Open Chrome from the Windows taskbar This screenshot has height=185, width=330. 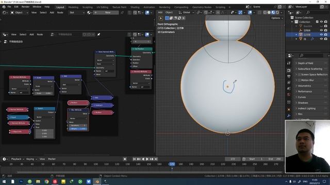coord(46,181)
